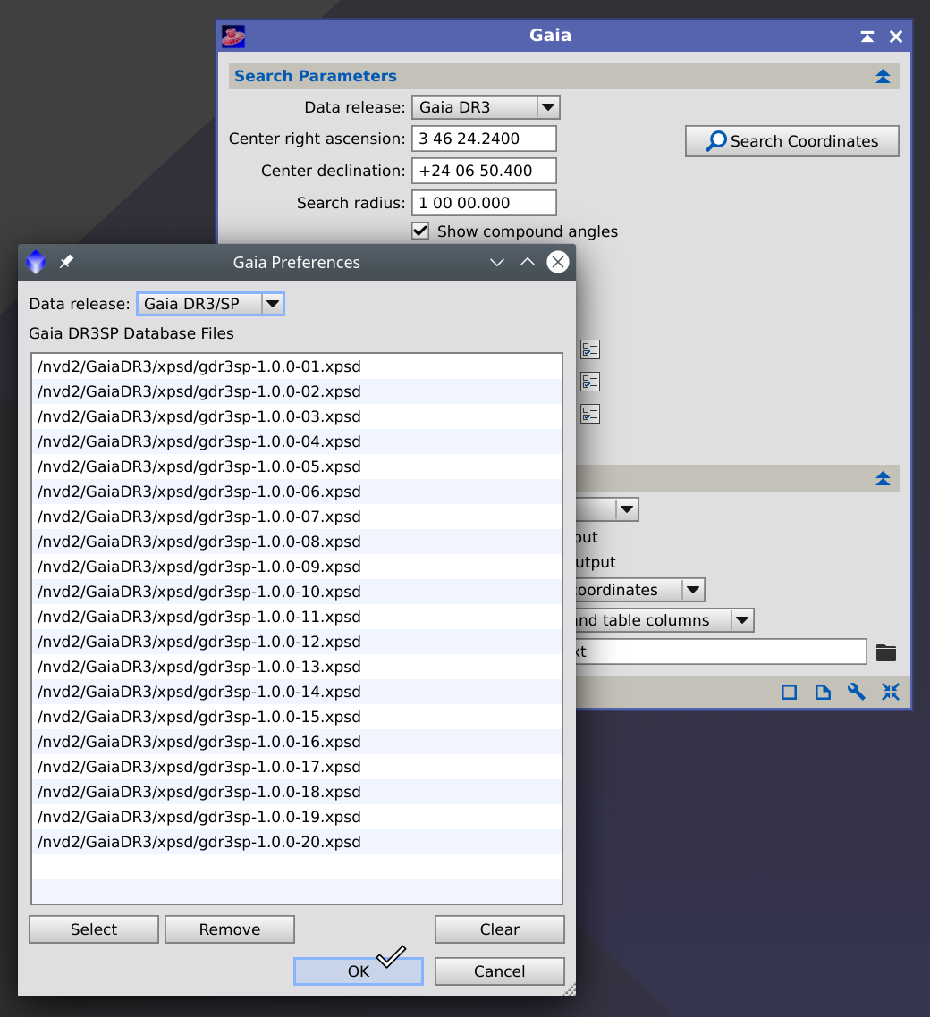The image size is (930, 1017).
Task: Click the pin icon in Gaia Preferences title bar
Action: (x=66, y=262)
